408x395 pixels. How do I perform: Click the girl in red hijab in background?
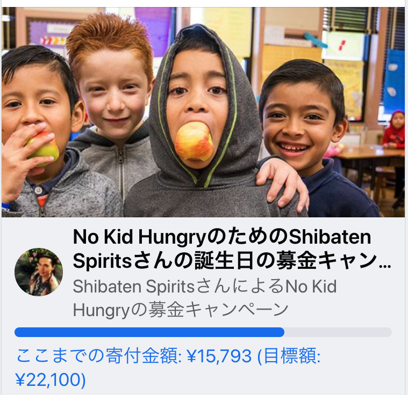pyautogui.click(x=394, y=130)
